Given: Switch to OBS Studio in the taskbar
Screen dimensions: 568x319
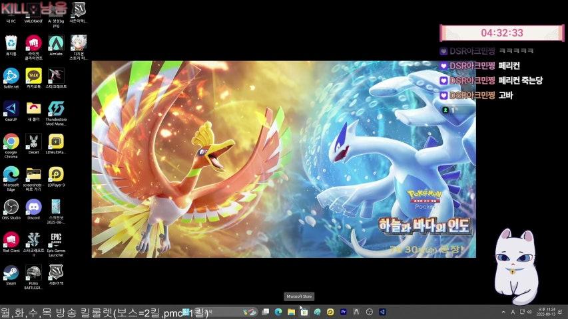Looking at the screenshot, I should coord(370,312).
